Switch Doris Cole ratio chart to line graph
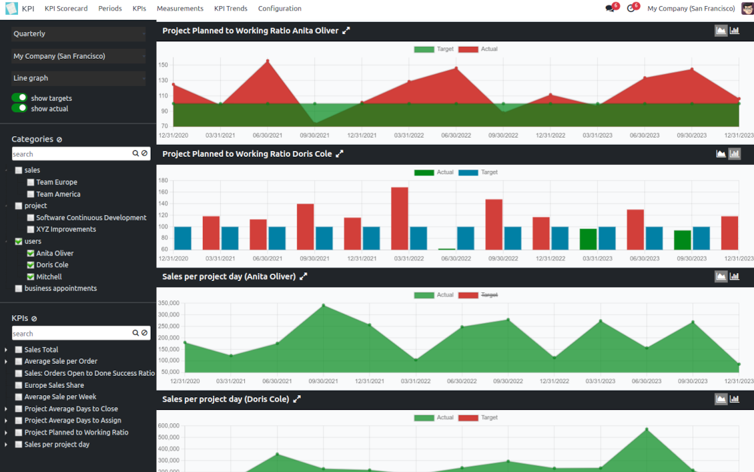This screenshot has width=754, height=472. pos(721,154)
